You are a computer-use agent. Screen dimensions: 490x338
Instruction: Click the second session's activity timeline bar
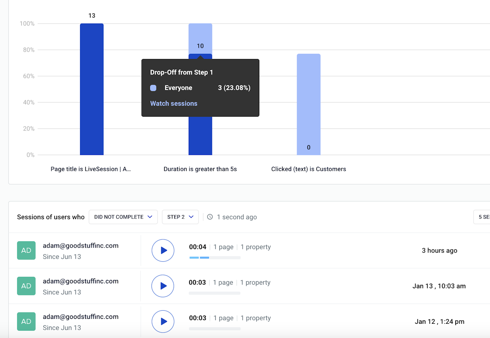pos(214,293)
